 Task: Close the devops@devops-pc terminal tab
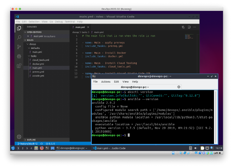[179, 87]
